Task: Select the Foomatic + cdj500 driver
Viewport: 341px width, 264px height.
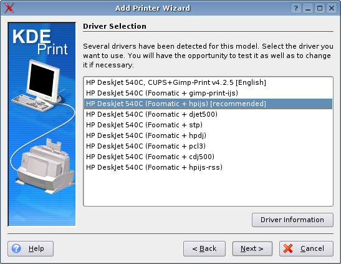Action: (208, 157)
